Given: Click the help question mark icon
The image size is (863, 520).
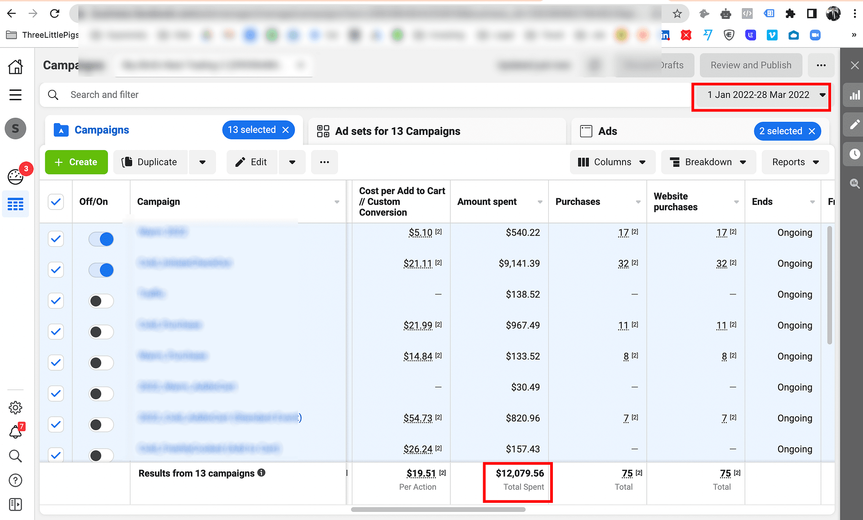Looking at the screenshot, I should tap(15, 480).
